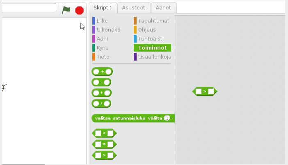Image resolution: width=288 pixels, height=165 pixels.
Task: Open the Äänet tab
Action: click(163, 8)
